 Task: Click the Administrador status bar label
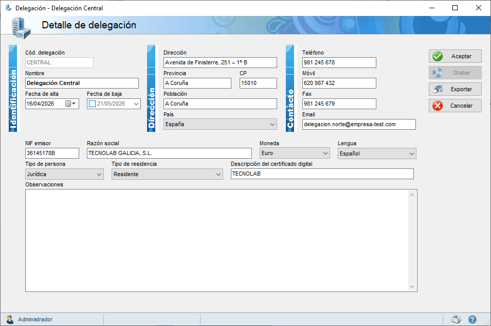click(35, 319)
